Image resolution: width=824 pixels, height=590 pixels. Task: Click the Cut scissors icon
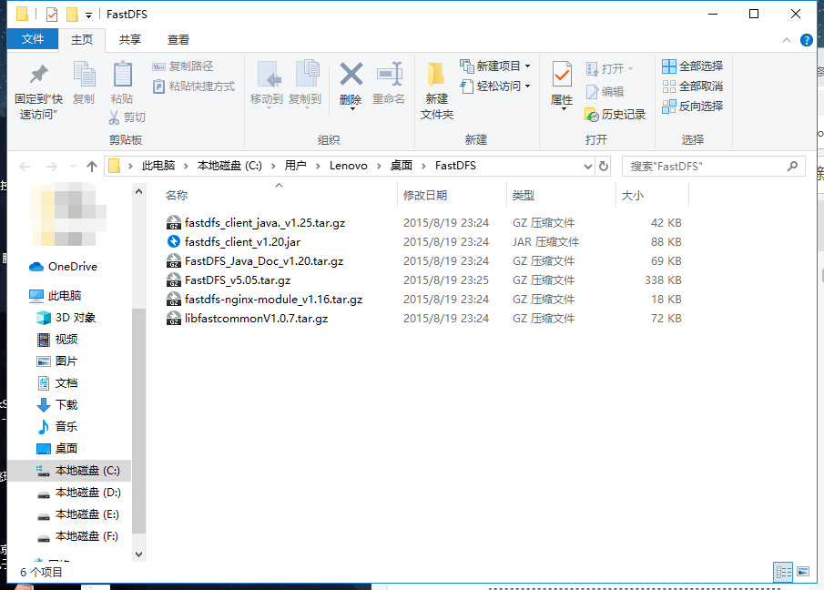coord(114,117)
